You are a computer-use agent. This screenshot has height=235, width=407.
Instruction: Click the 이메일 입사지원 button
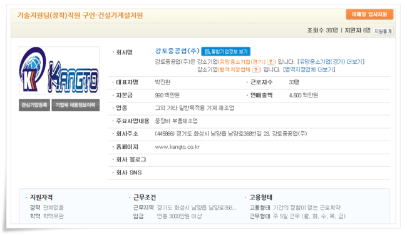369,14
